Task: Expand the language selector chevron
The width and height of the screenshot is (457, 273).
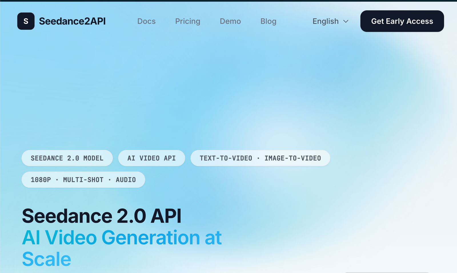Action: pos(345,21)
